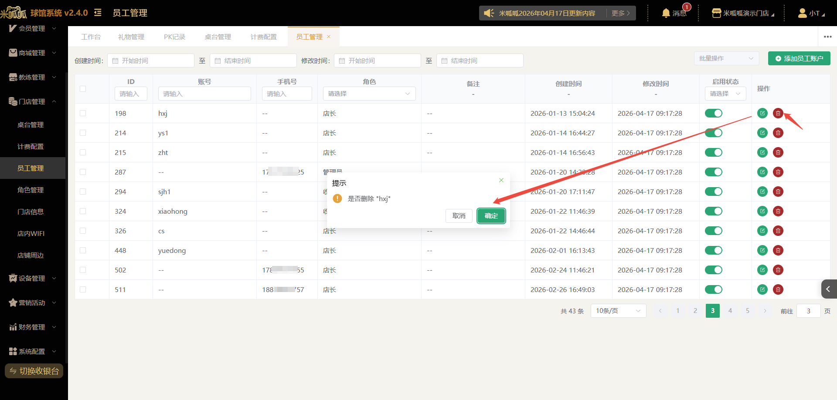Click the user avatar icon for 小T

click(x=802, y=13)
